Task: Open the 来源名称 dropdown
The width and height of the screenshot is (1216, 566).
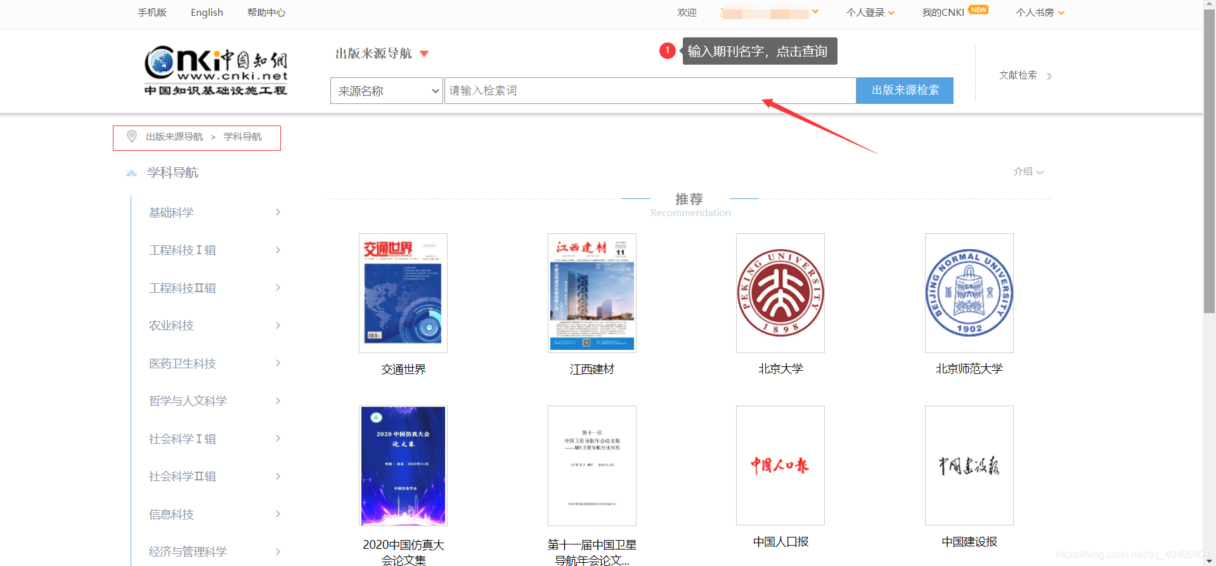Action: [386, 91]
